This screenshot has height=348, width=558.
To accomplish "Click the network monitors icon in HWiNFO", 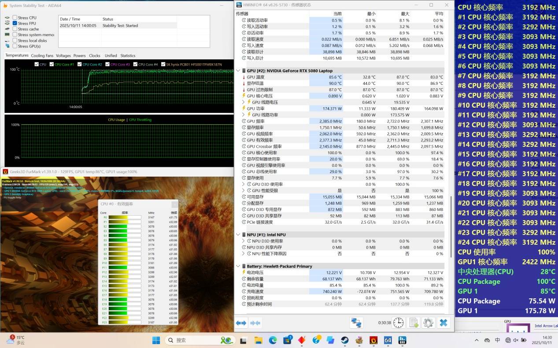I will 356,323.
